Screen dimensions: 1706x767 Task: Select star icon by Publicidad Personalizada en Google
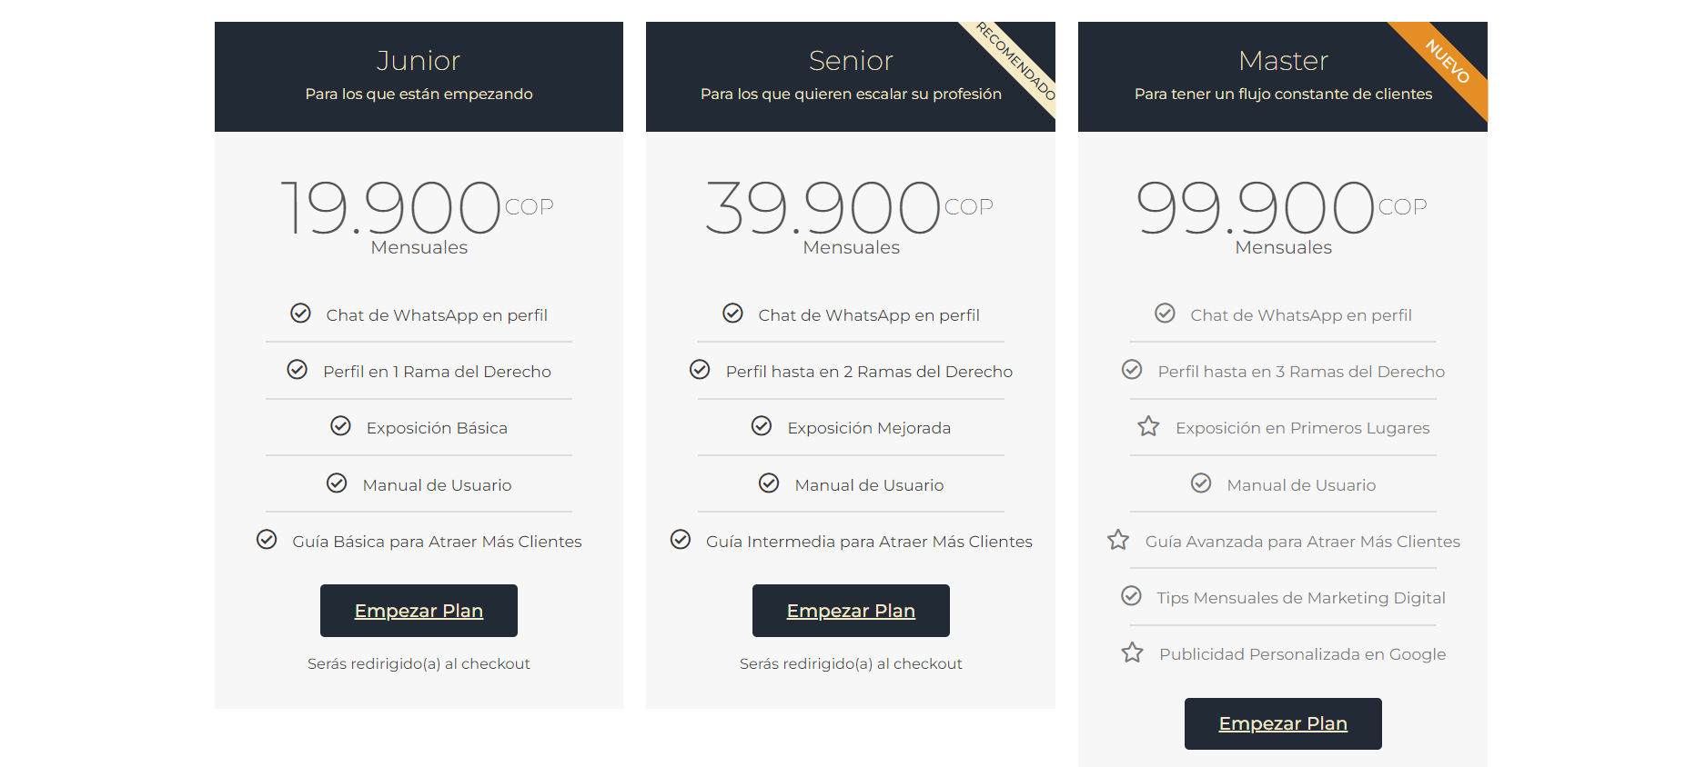(x=1132, y=652)
